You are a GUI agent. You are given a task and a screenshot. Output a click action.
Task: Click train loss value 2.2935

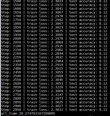[x=57, y=46]
